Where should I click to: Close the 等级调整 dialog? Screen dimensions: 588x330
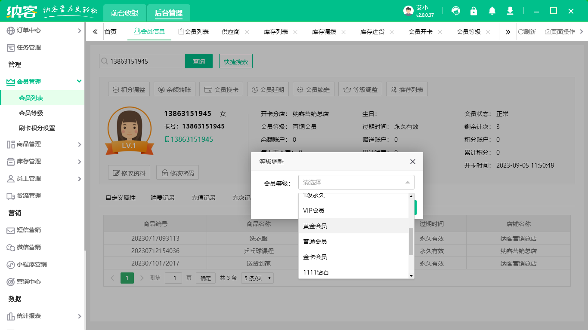413,162
